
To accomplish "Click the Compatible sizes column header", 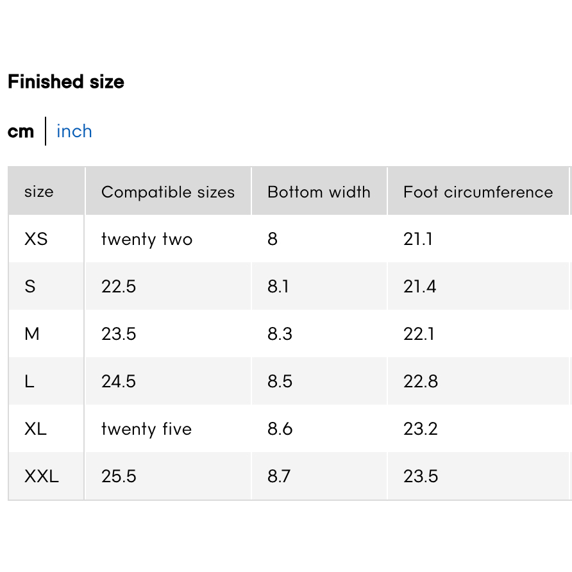I will coord(168,191).
